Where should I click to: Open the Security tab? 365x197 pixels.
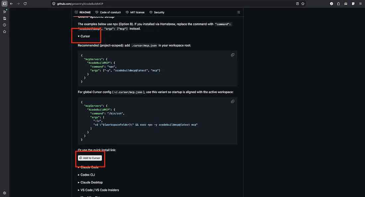(157, 12)
